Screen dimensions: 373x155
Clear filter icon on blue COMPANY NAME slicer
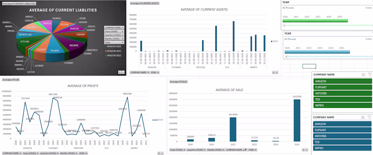[x=369, y=117]
